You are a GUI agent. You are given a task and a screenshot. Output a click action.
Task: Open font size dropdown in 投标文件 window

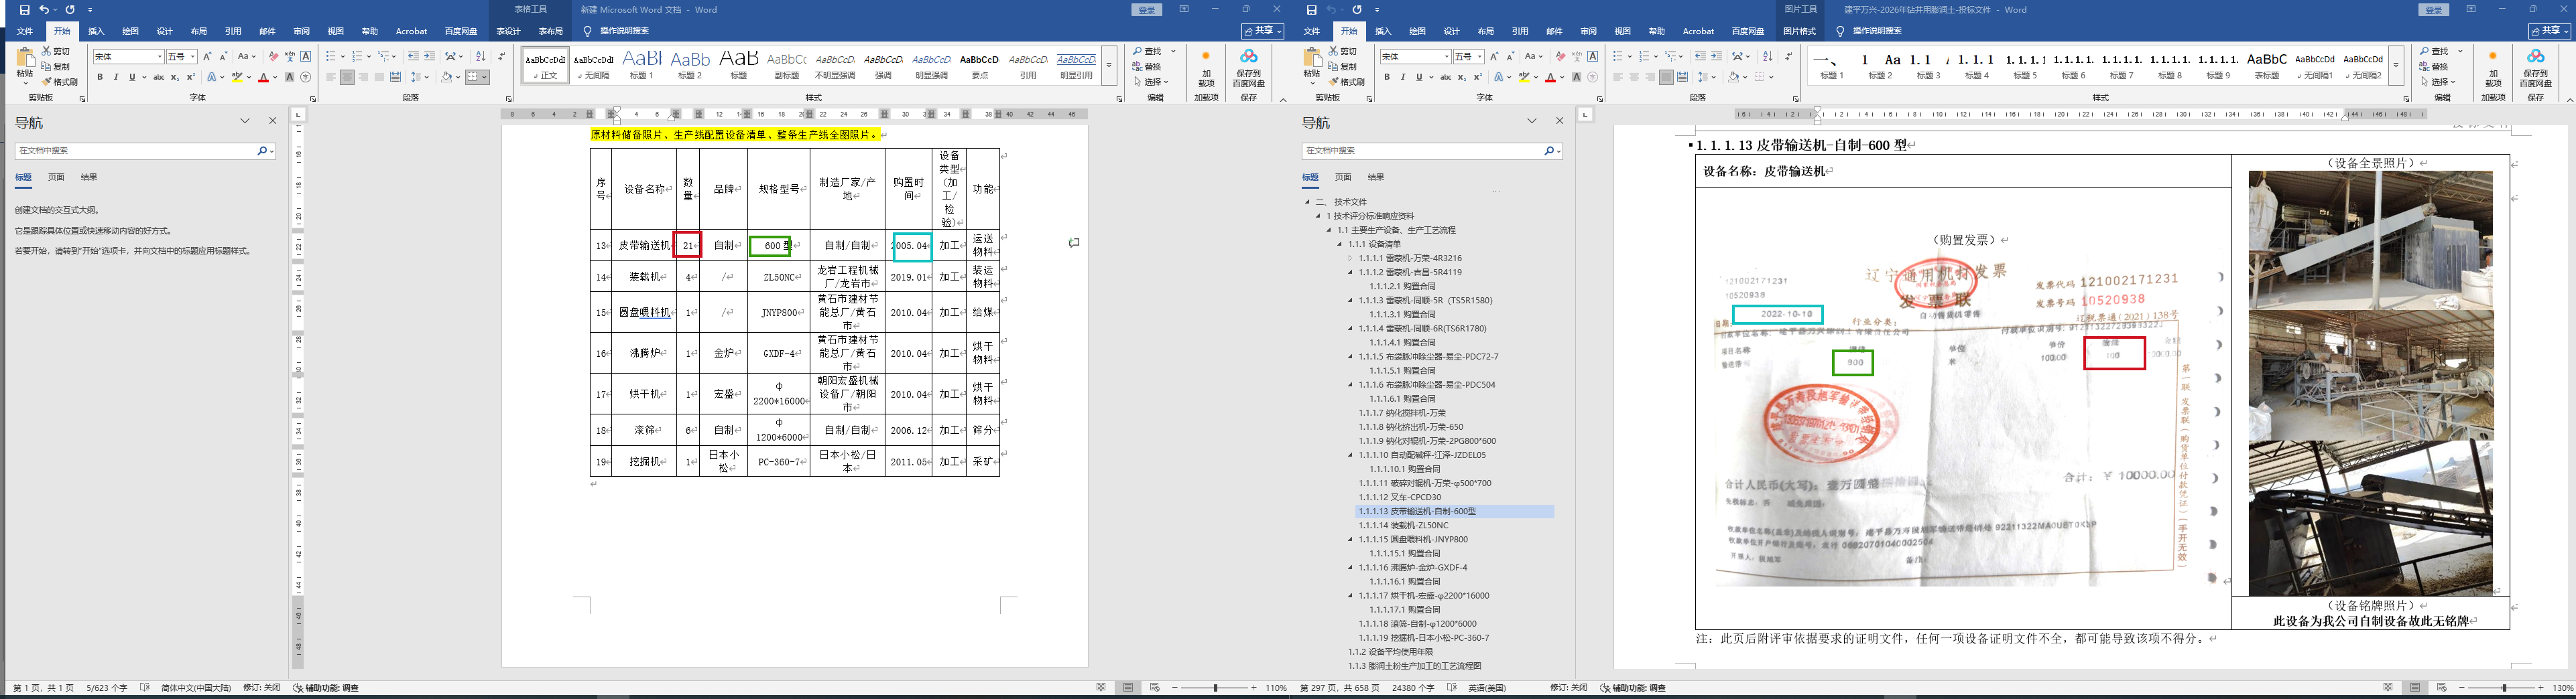1480,57
